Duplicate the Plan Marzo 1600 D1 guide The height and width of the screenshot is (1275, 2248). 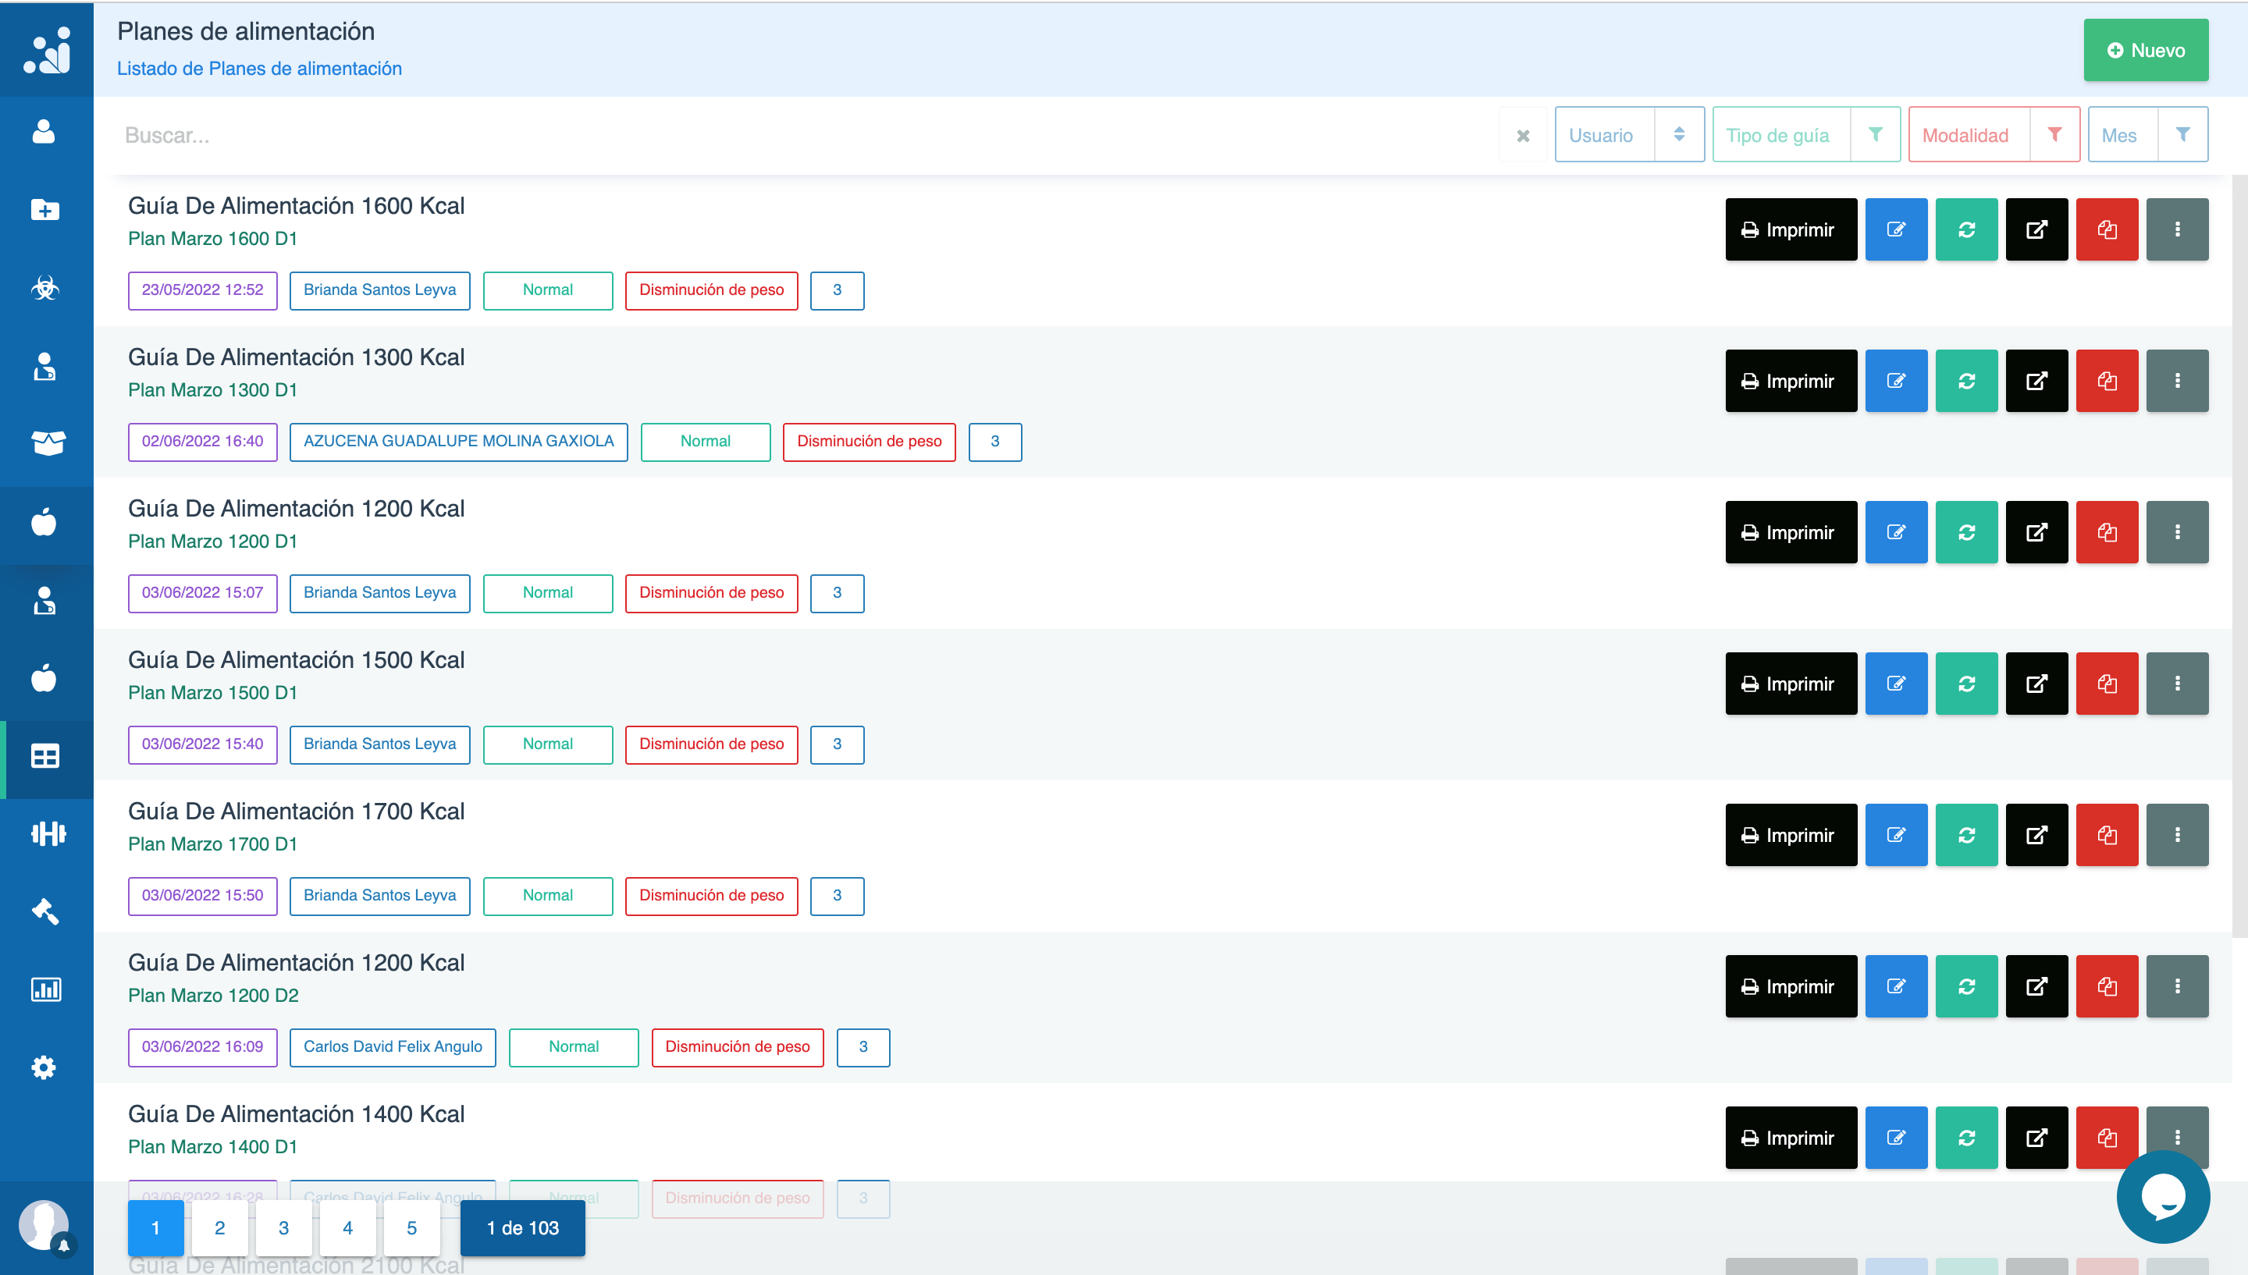pos(2106,229)
